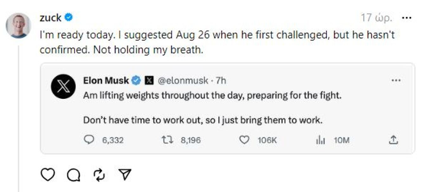431x192 pixels.
Task: Open the zuck post's three-dot menu
Action: (407, 18)
